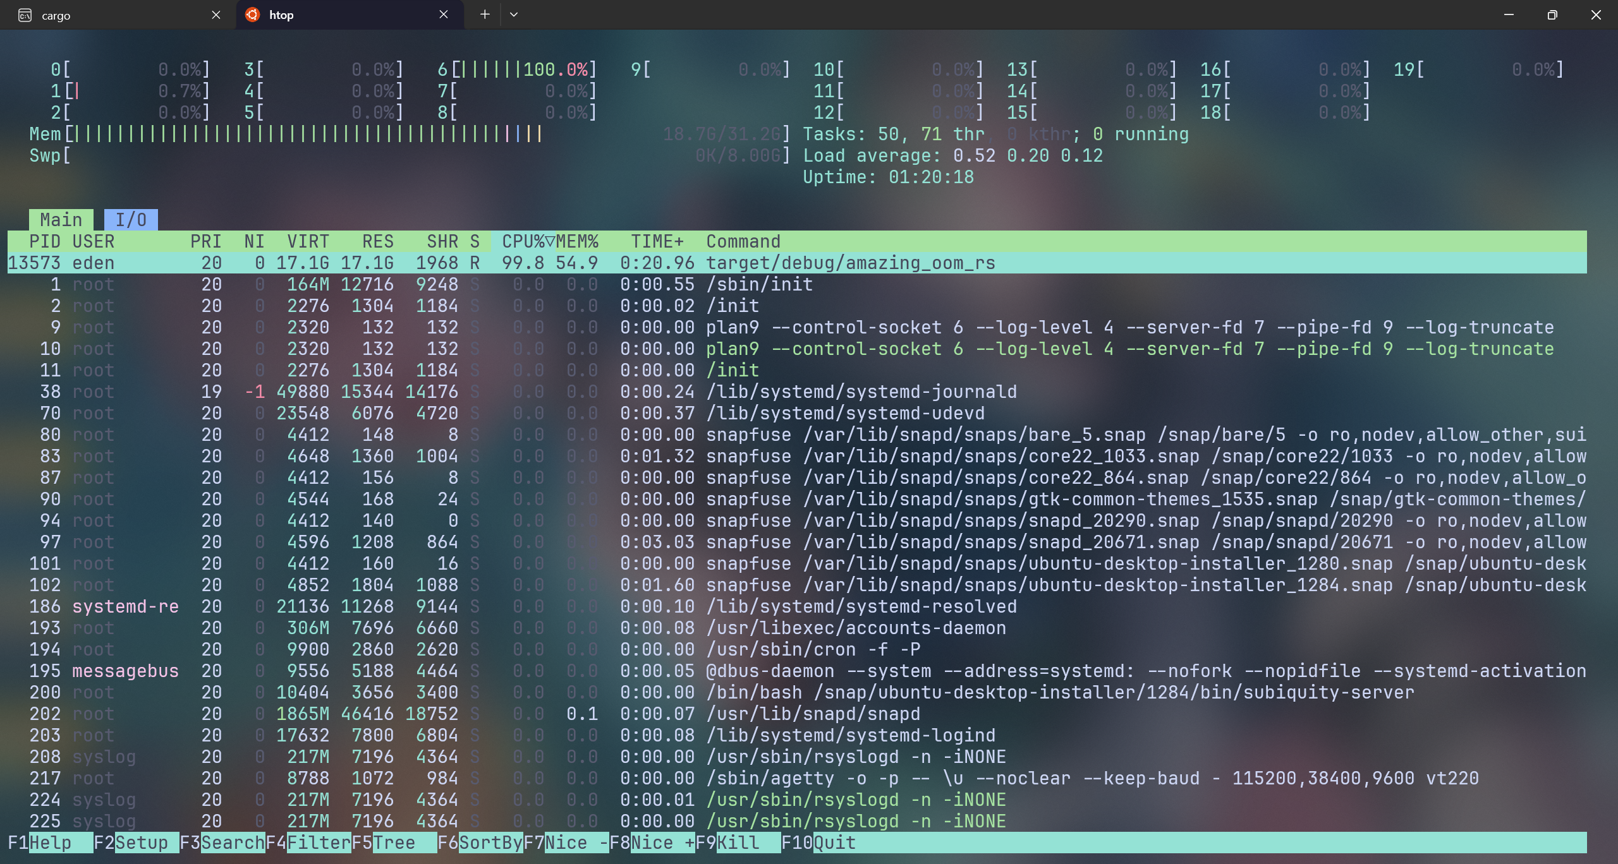Click the Swp usage meter
This screenshot has height=864, width=1618.
410,155
